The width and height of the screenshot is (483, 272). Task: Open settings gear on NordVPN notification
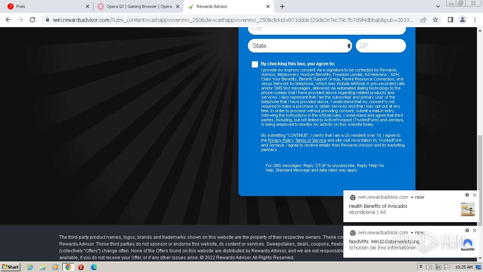[x=467, y=230]
